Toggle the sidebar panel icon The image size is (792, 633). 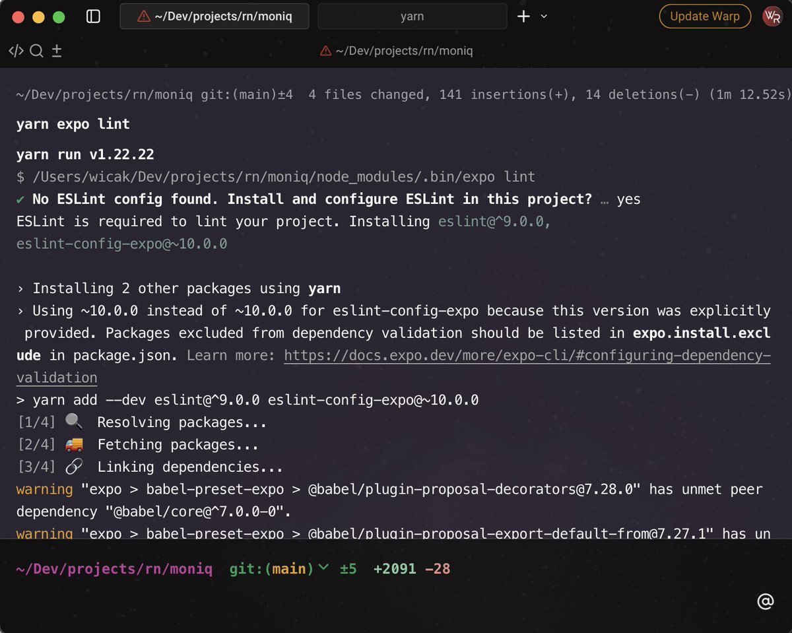[93, 17]
